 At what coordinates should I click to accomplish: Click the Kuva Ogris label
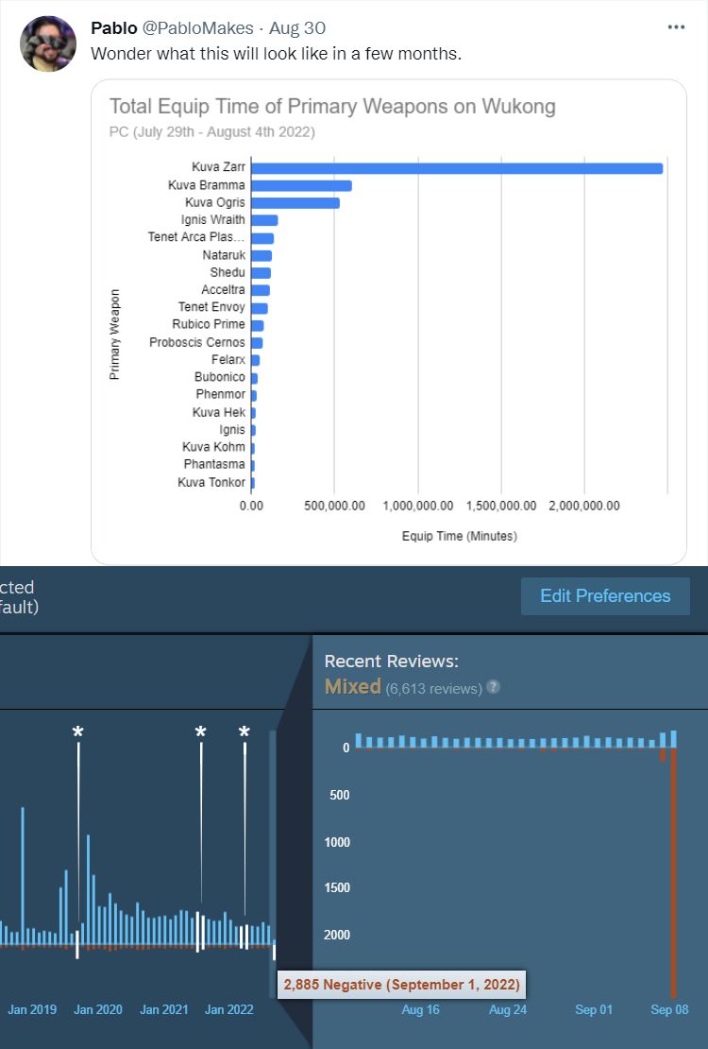coord(215,202)
